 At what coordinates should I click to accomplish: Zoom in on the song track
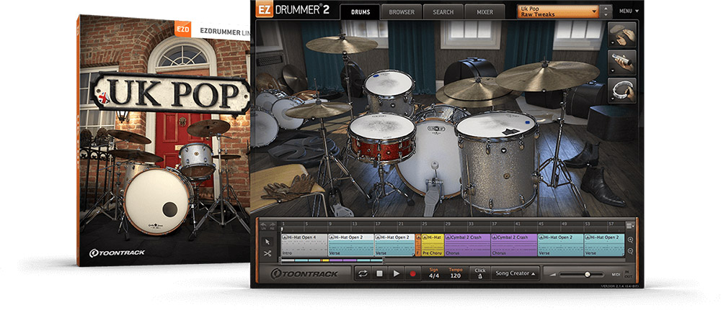click(630, 240)
